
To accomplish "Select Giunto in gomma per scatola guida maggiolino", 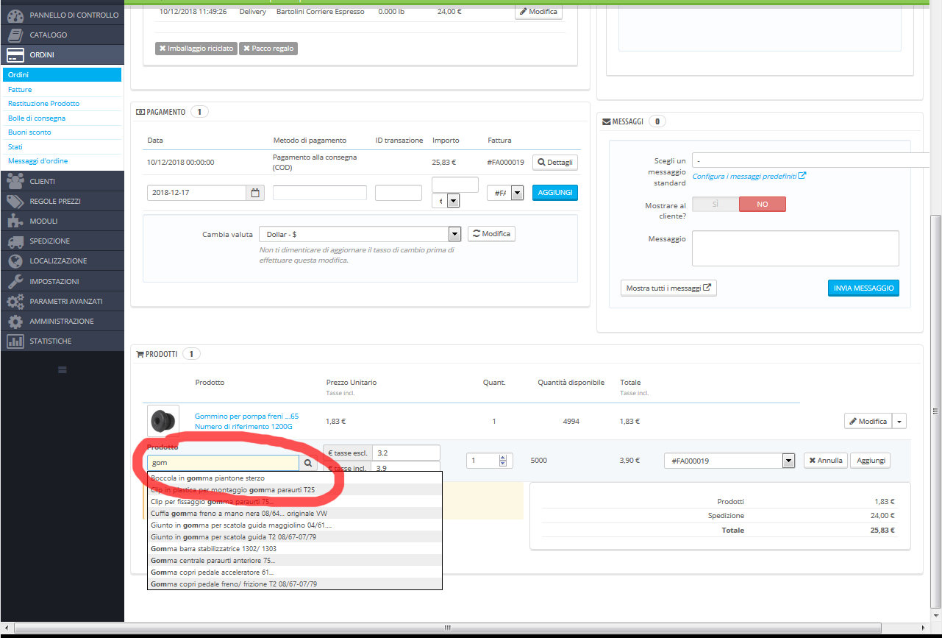I will tap(294, 525).
